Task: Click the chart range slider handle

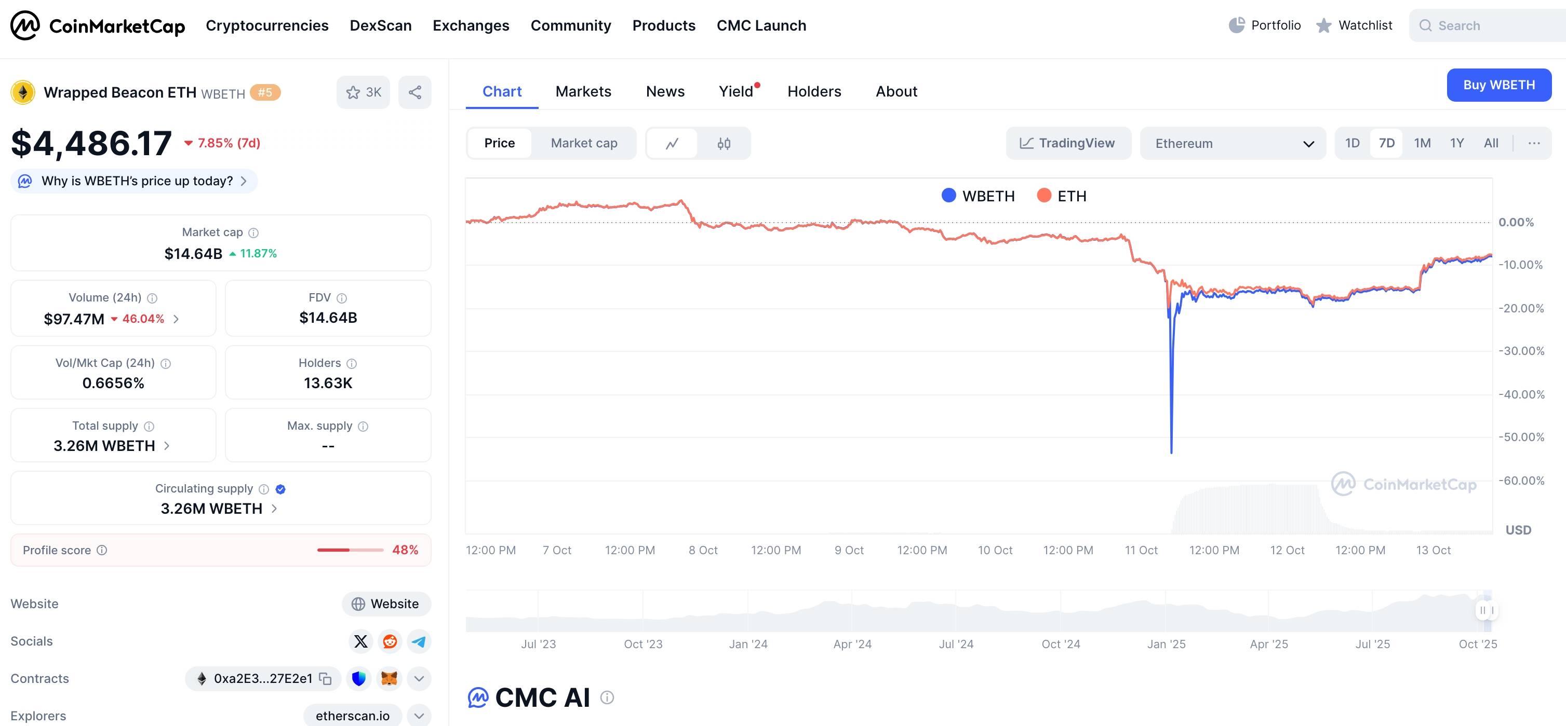Action: (x=1487, y=610)
